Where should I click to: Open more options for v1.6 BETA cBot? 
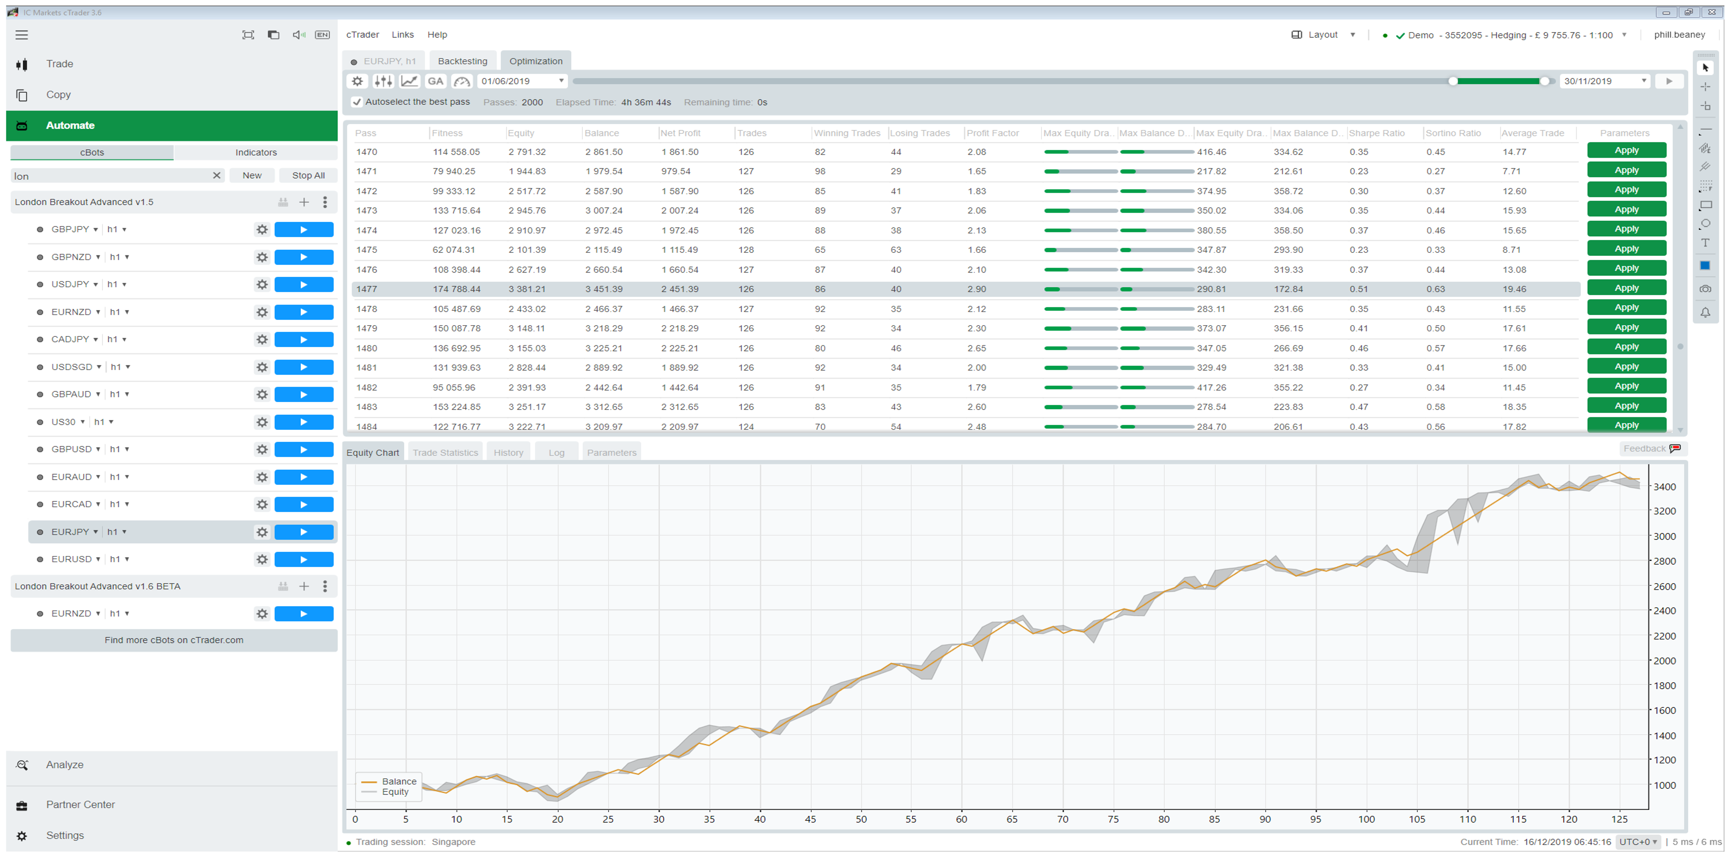point(325,586)
